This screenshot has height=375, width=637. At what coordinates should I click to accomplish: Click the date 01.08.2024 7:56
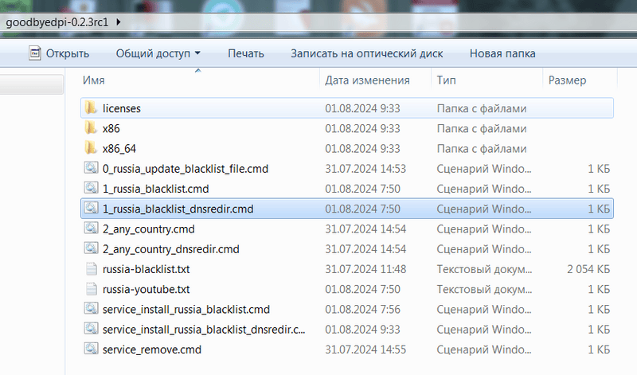[362, 309]
